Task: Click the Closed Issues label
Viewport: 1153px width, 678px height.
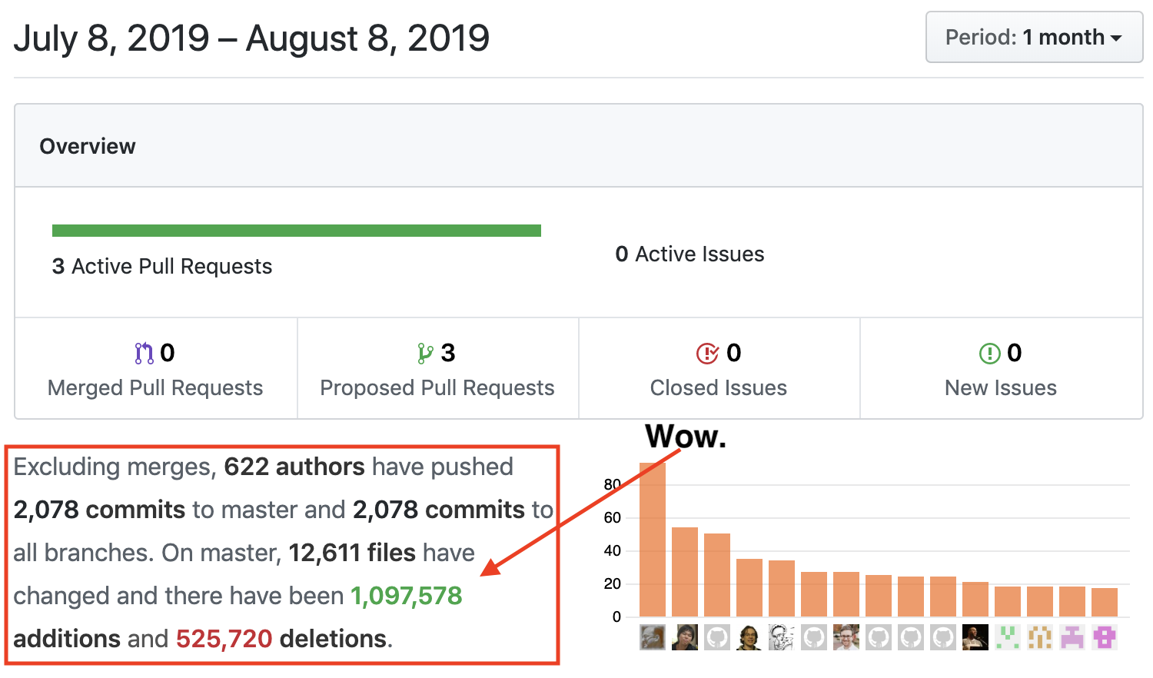Action: click(x=718, y=387)
